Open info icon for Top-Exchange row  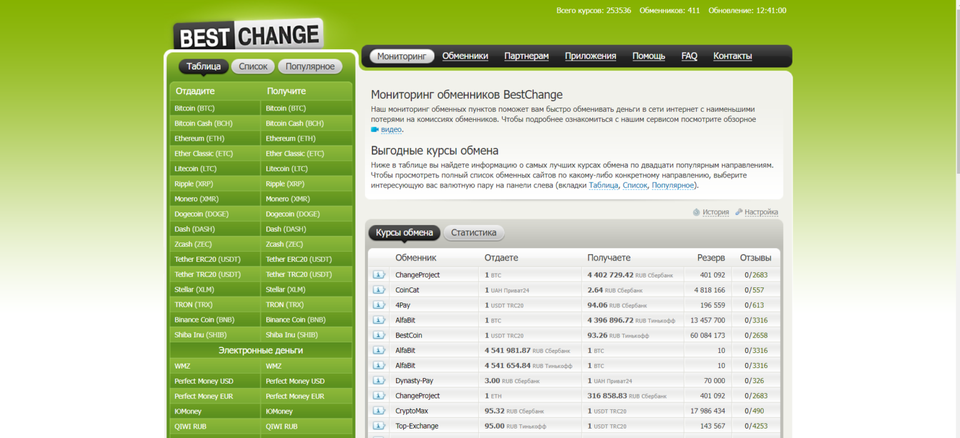[x=379, y=426]
